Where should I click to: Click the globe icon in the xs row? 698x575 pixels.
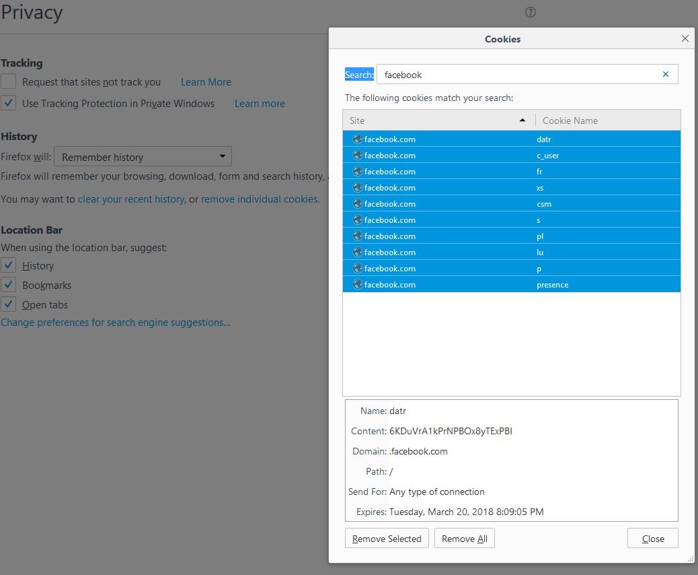[357, 188]
